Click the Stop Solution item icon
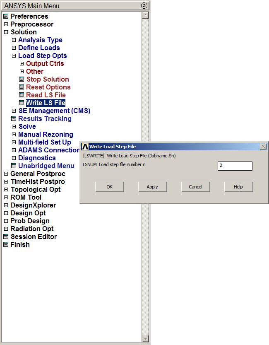 [x=22, y=80]
